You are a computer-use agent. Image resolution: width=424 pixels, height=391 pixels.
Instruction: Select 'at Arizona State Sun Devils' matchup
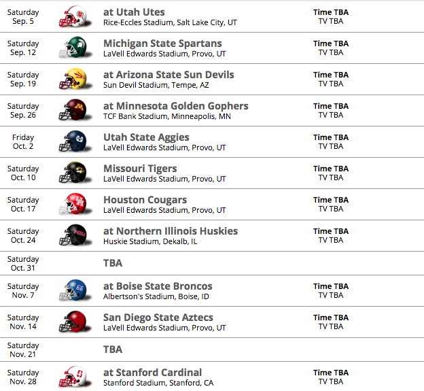169,75
